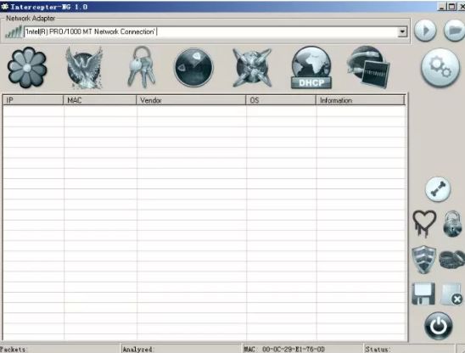Click the MAC address 00-0C-29-E1-76-0D text
Viewport: 465px width, 353px height.
point(294,350)
